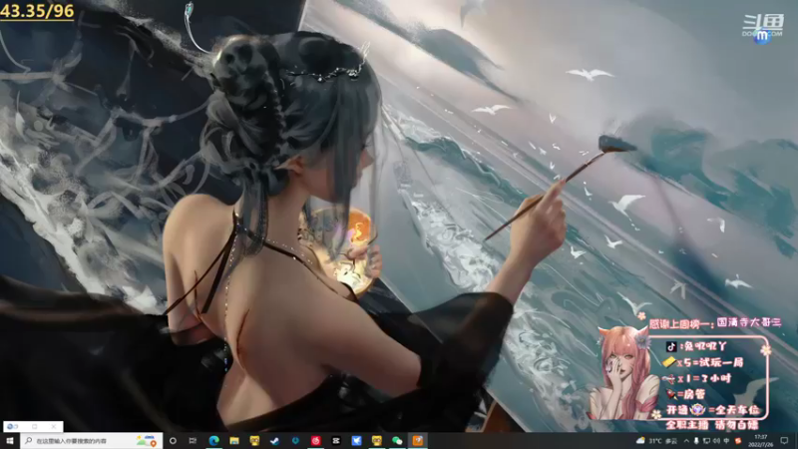Open the volume speaker tray icon
This screenshot has height=449, width=798.
[716, 441]
